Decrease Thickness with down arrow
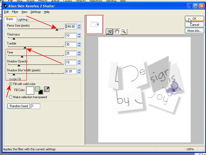This screenshot has width=206, height=155. click(x=79, y=37)
